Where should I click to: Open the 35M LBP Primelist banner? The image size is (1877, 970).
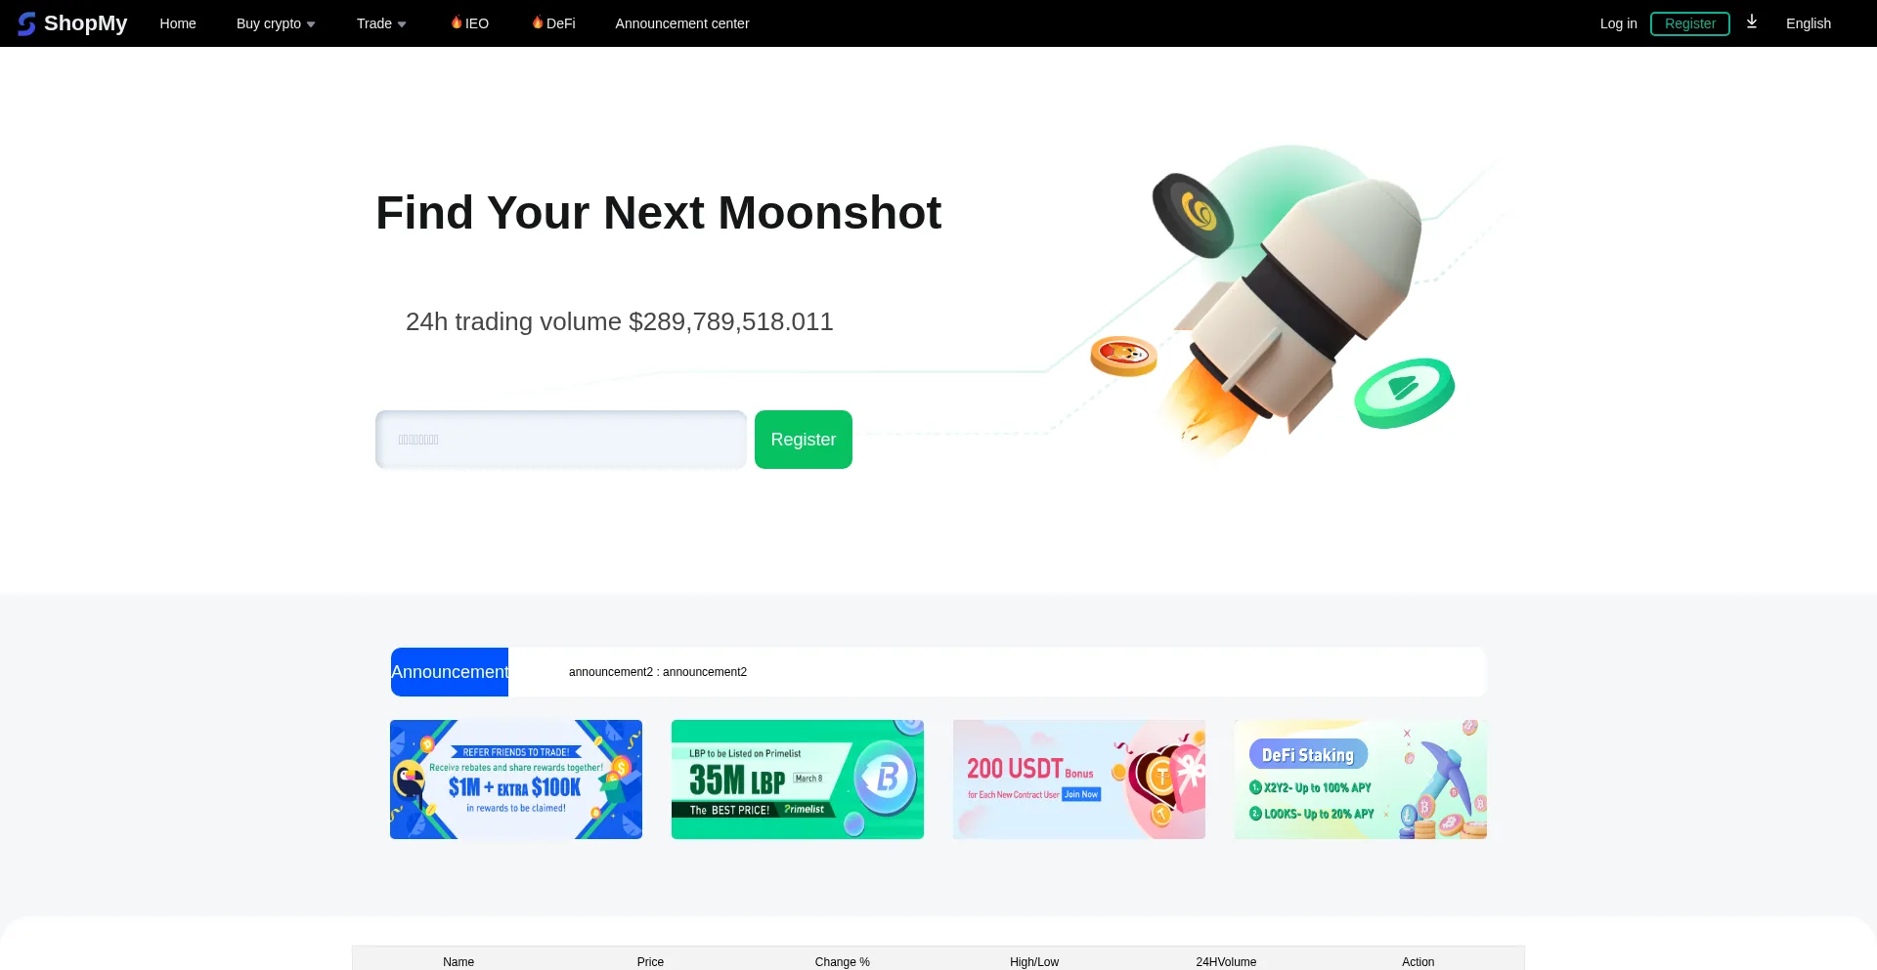coord(798,780)
